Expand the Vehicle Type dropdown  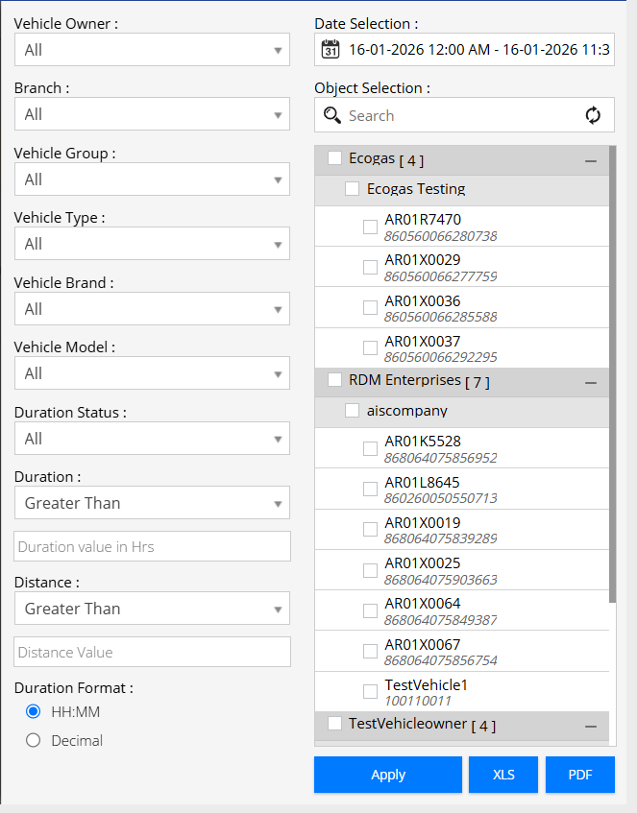[152, 244]
